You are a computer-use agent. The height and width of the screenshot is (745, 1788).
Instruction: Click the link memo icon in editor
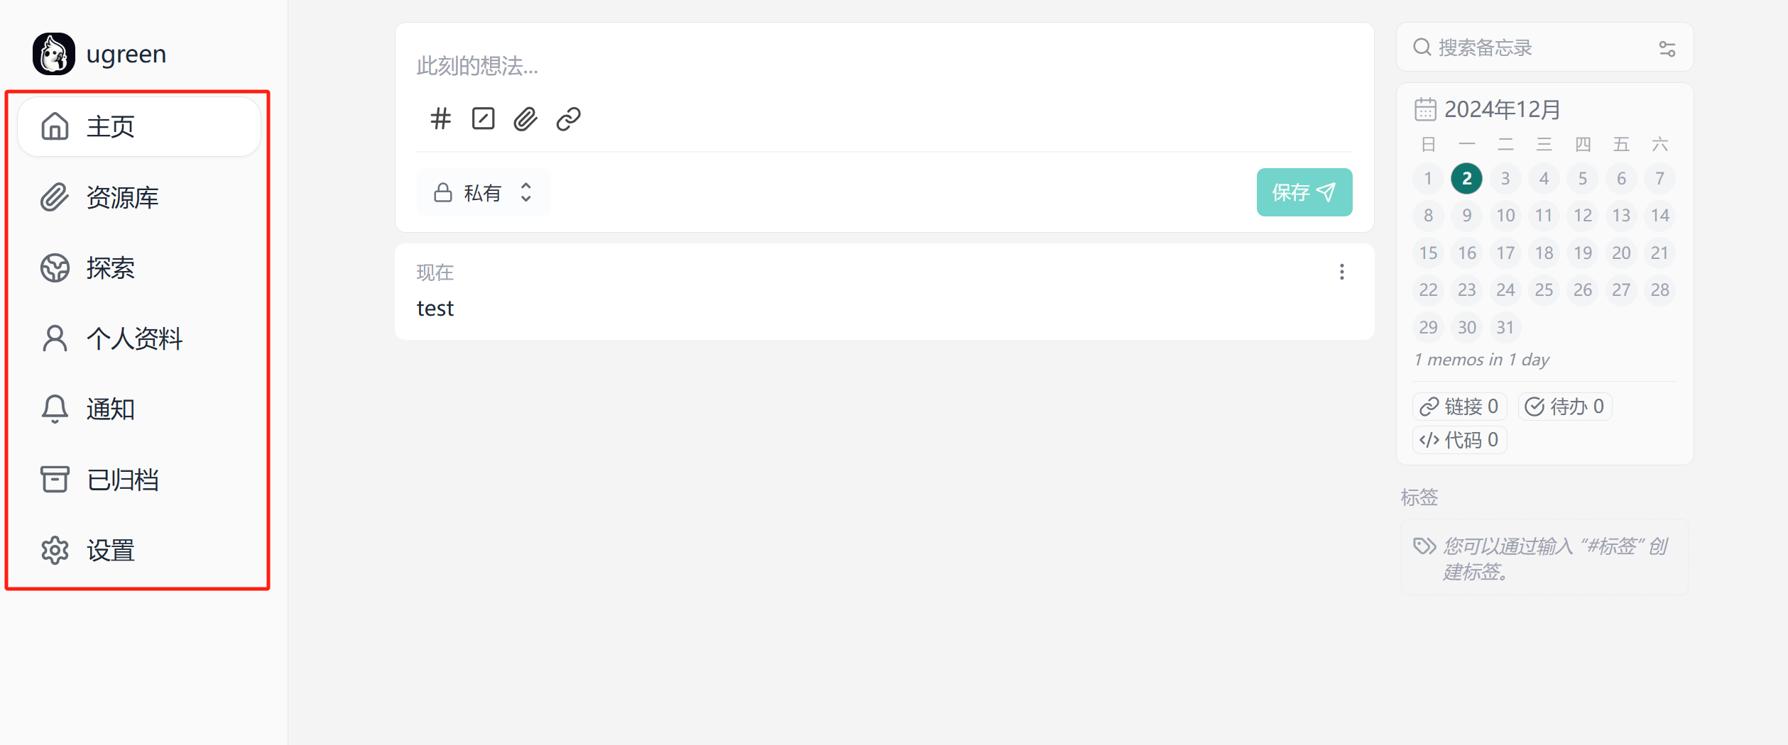pos(569,118)
